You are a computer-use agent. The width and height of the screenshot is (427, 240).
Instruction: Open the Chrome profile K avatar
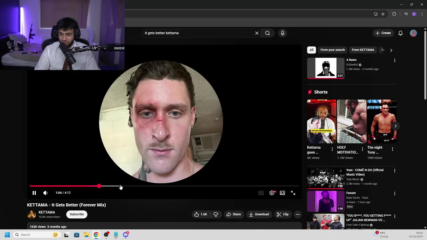coord(414,14)
